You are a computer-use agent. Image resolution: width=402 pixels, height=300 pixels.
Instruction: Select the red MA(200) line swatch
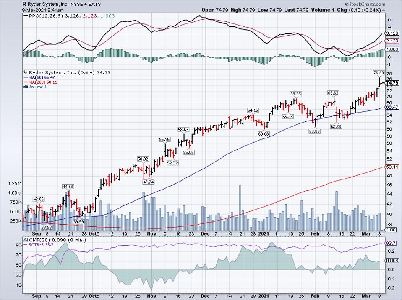pyautogui.click(x=25, y=82)
